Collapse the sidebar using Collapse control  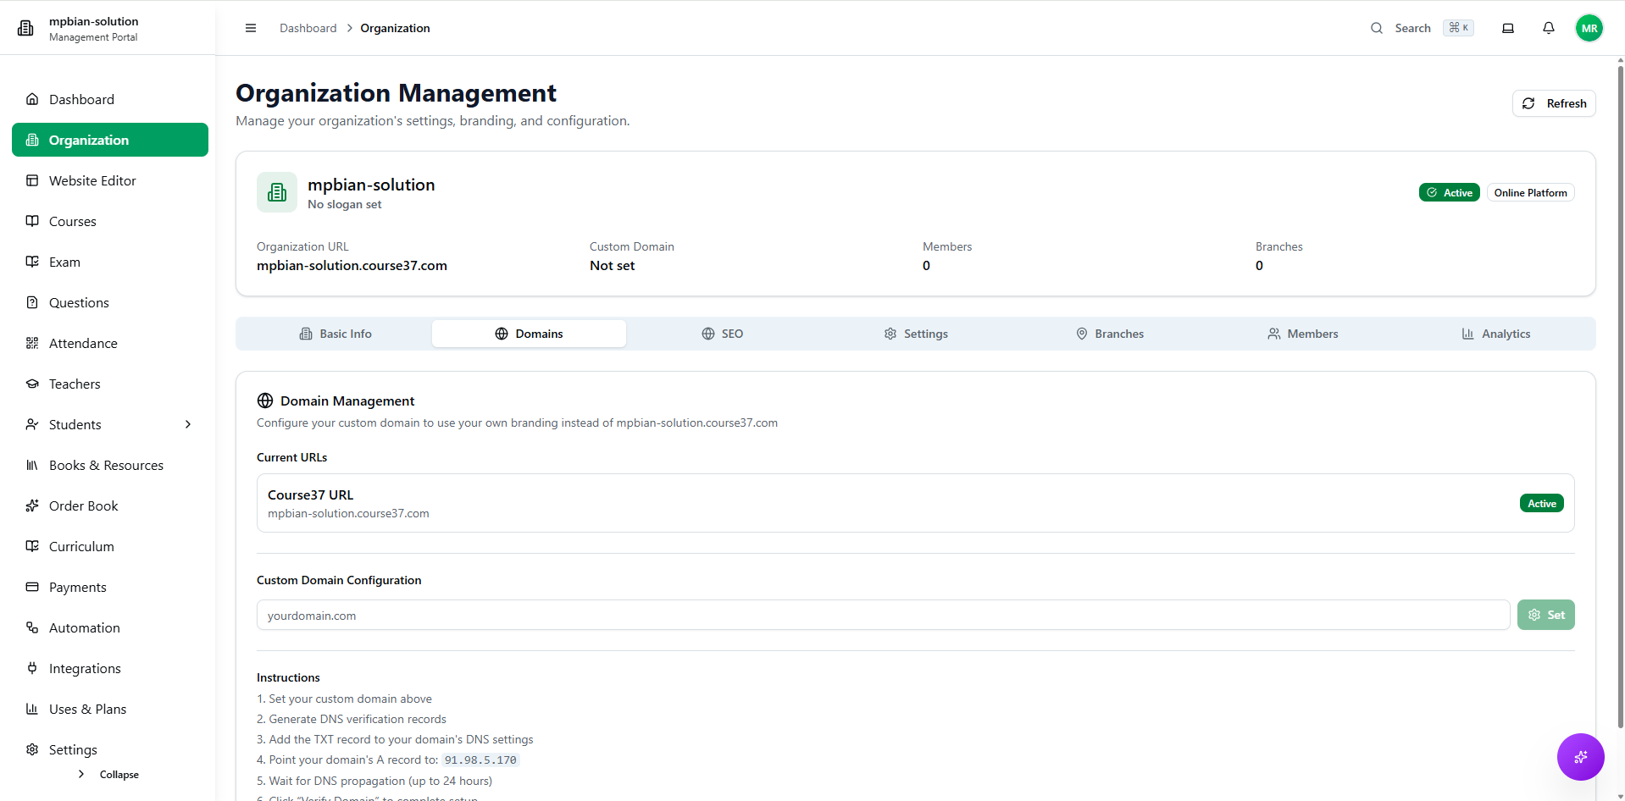[109, 774]
